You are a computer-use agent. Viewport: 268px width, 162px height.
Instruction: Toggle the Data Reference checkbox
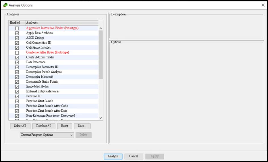coord(17,62)
